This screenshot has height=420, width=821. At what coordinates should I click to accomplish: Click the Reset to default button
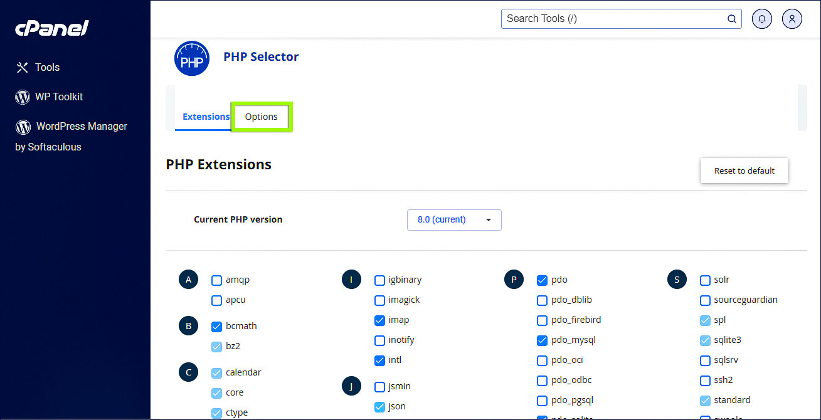(x=744, y=171)
